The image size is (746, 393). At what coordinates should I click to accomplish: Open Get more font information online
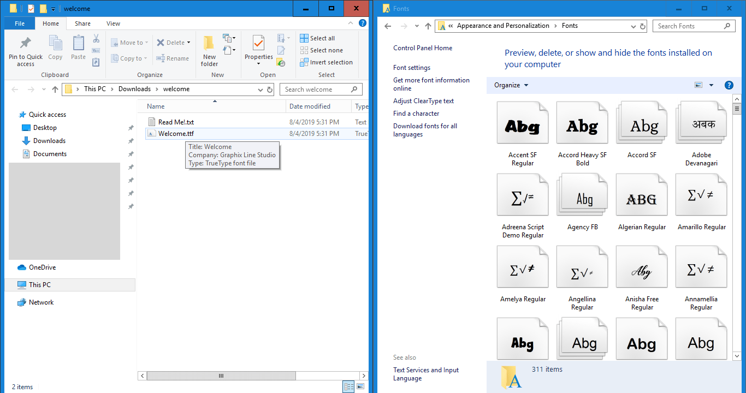(431, 84)
